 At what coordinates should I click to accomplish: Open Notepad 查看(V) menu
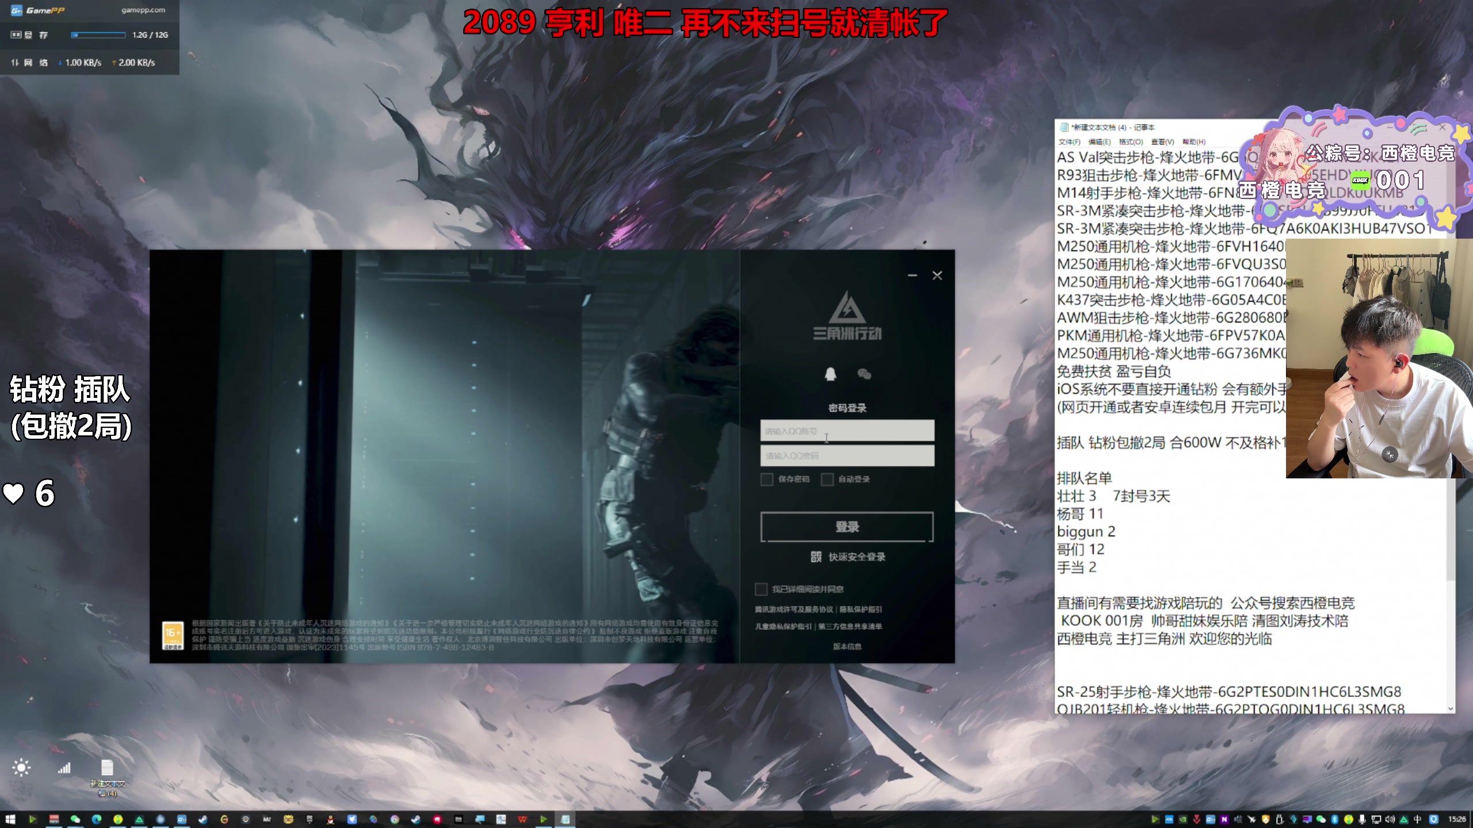pyautogui.click(x=1162, y=142)
